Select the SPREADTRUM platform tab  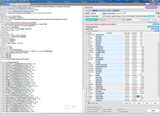coord(116,10)
